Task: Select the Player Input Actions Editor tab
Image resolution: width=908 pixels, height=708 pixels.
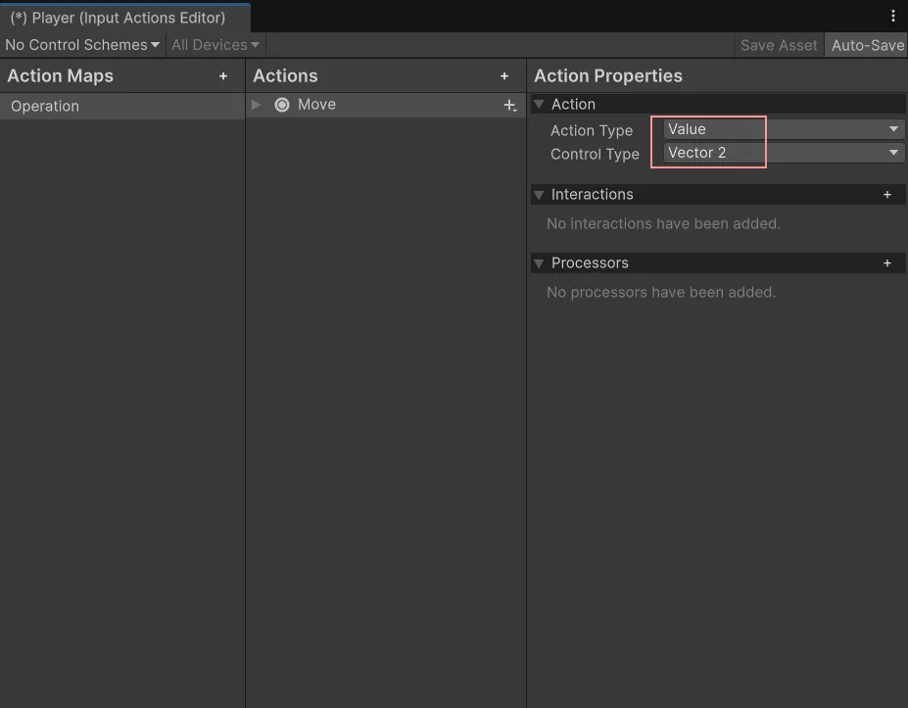Action: [x=118, y=18]
